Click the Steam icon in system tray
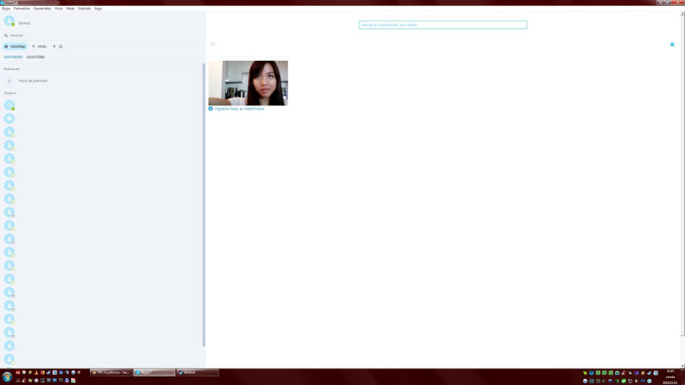 point(649,373)
